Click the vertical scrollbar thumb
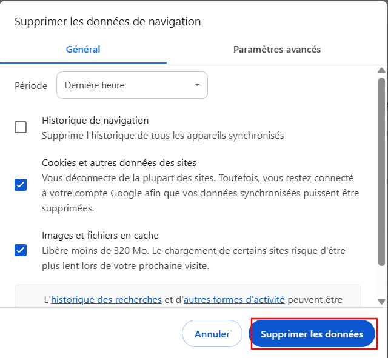This screenshot has width=388, height=358. (x=381, y=170)
